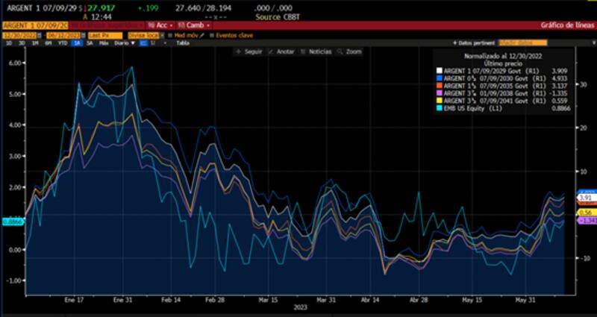
Task: Activate the Zoom magnifier tool
Action: [350, 52]
